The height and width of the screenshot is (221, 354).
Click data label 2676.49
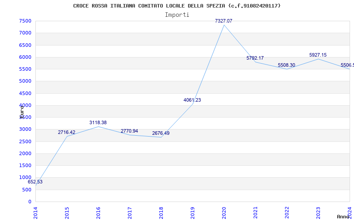(161, 133)
